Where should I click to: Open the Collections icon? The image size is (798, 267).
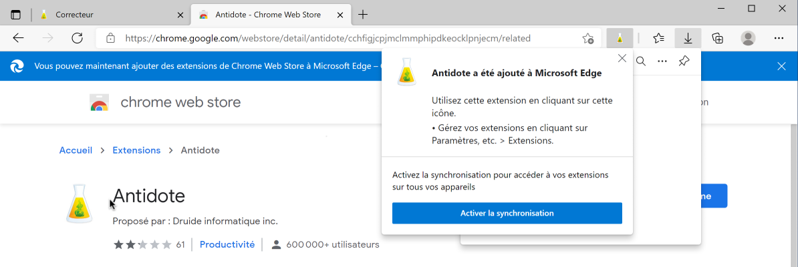718,38
